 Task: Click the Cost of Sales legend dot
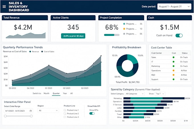click(42, 52)
